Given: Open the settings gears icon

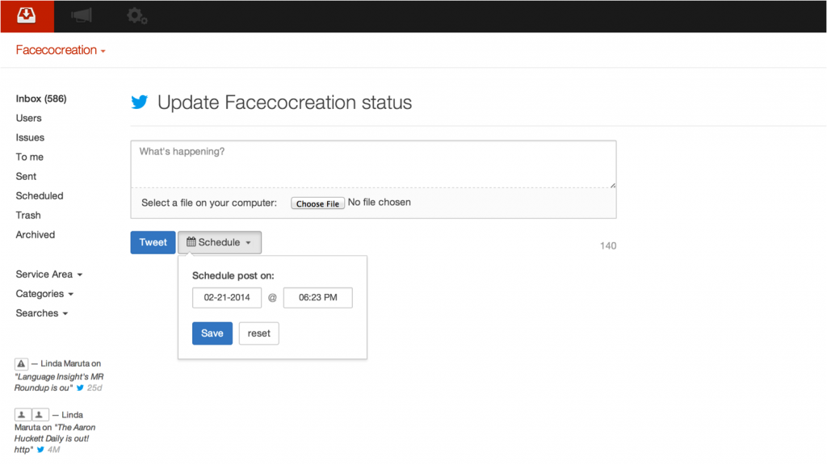Looking at the screenshot, I should 136,15.
